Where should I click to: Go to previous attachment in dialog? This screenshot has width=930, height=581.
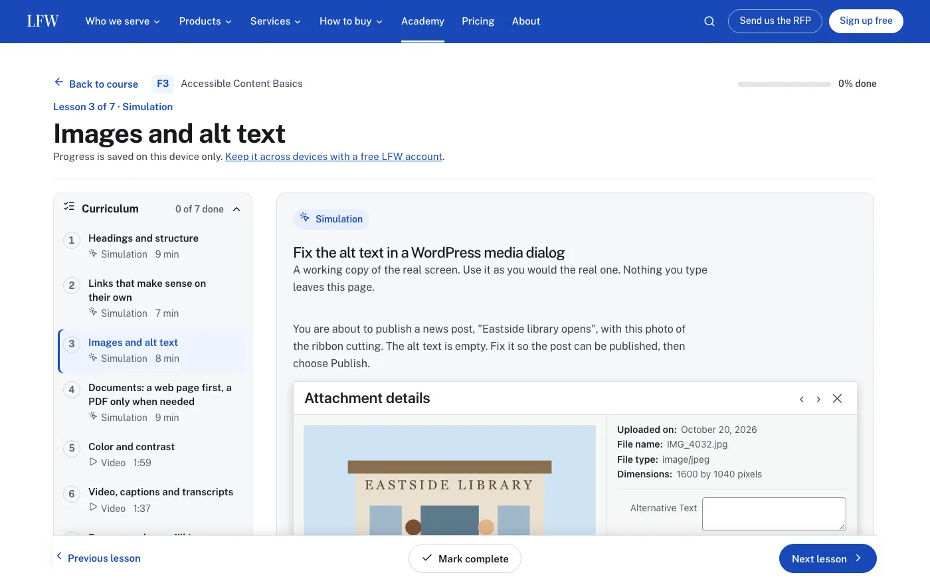tap(802, 399)
